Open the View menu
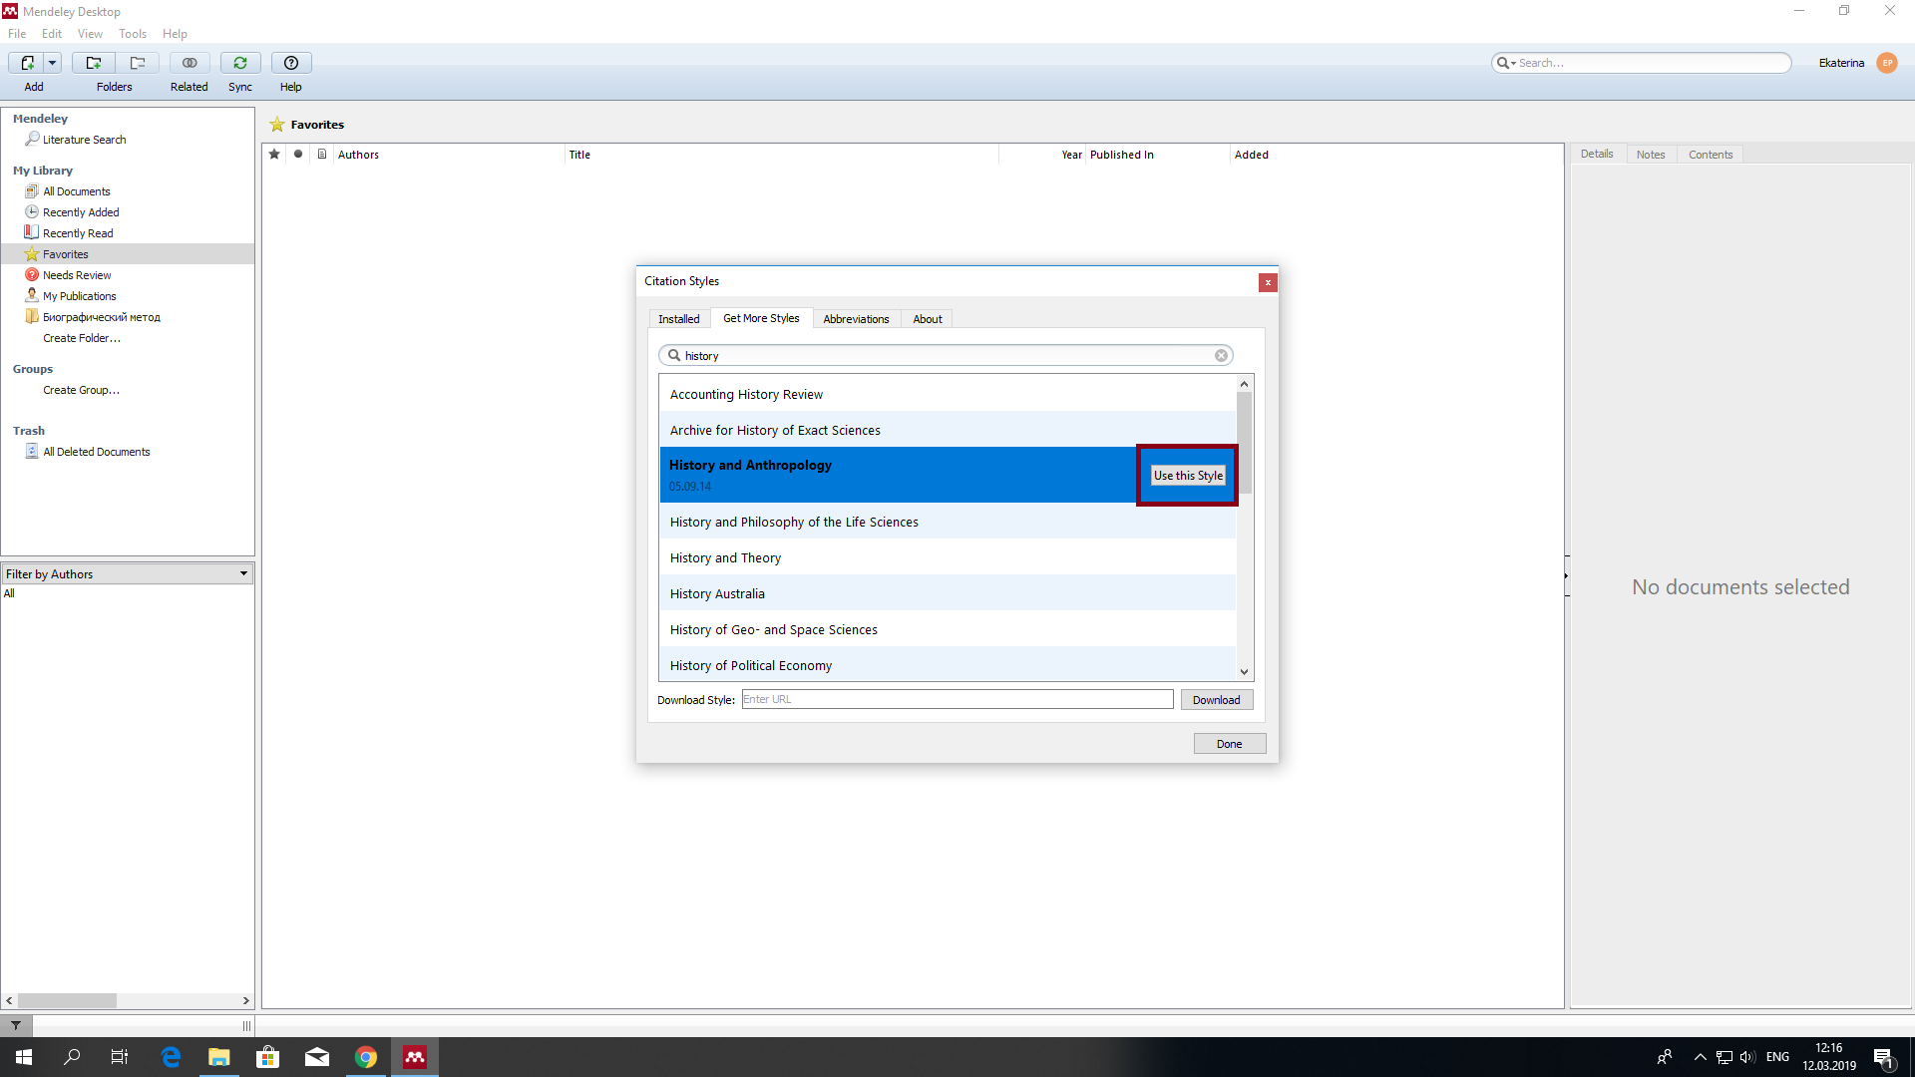 pyautogui.click(x=90, y=33)
